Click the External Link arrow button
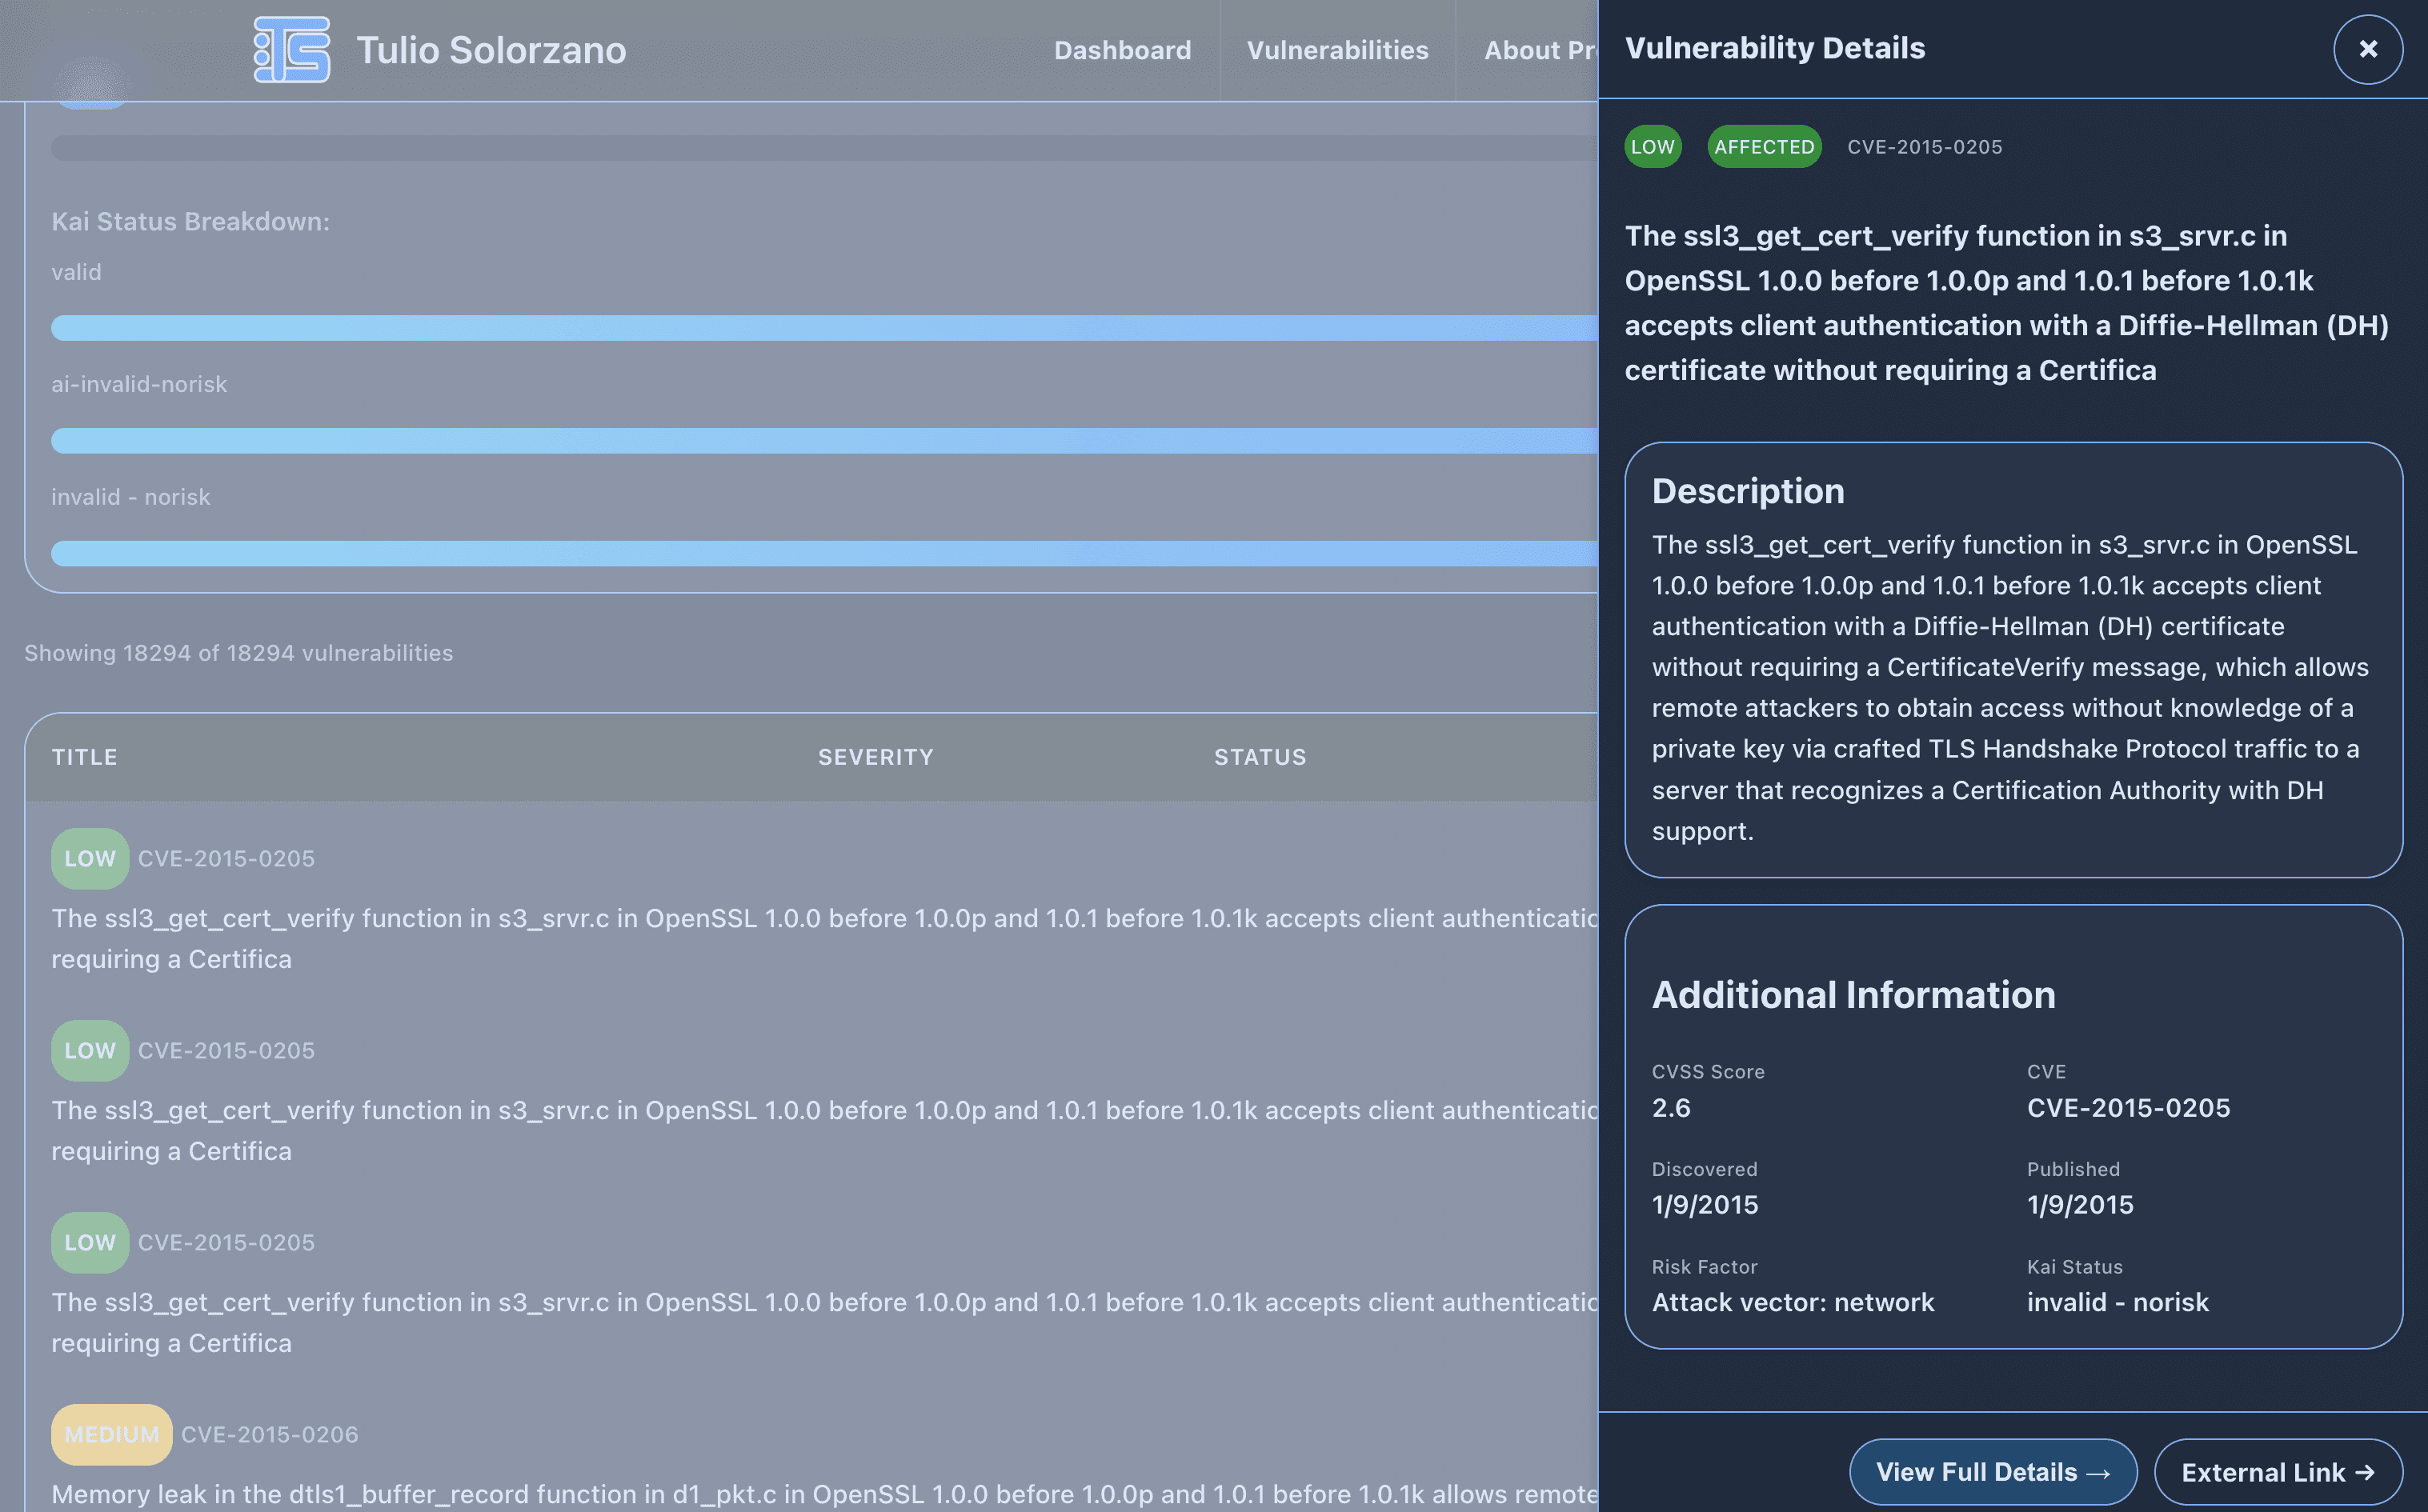The height and width of the screenshot is (1512, 2428). (x=2277, y=1472)
